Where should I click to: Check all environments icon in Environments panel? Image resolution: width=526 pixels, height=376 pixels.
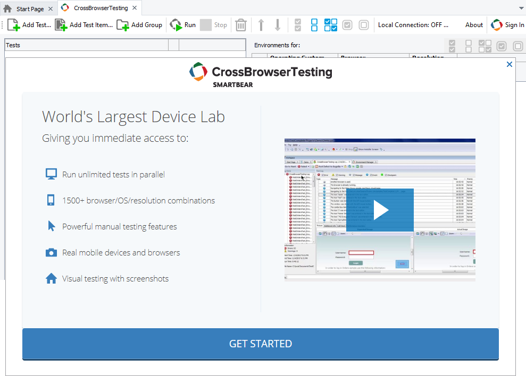pyautogui.click(x=452, y=46)
